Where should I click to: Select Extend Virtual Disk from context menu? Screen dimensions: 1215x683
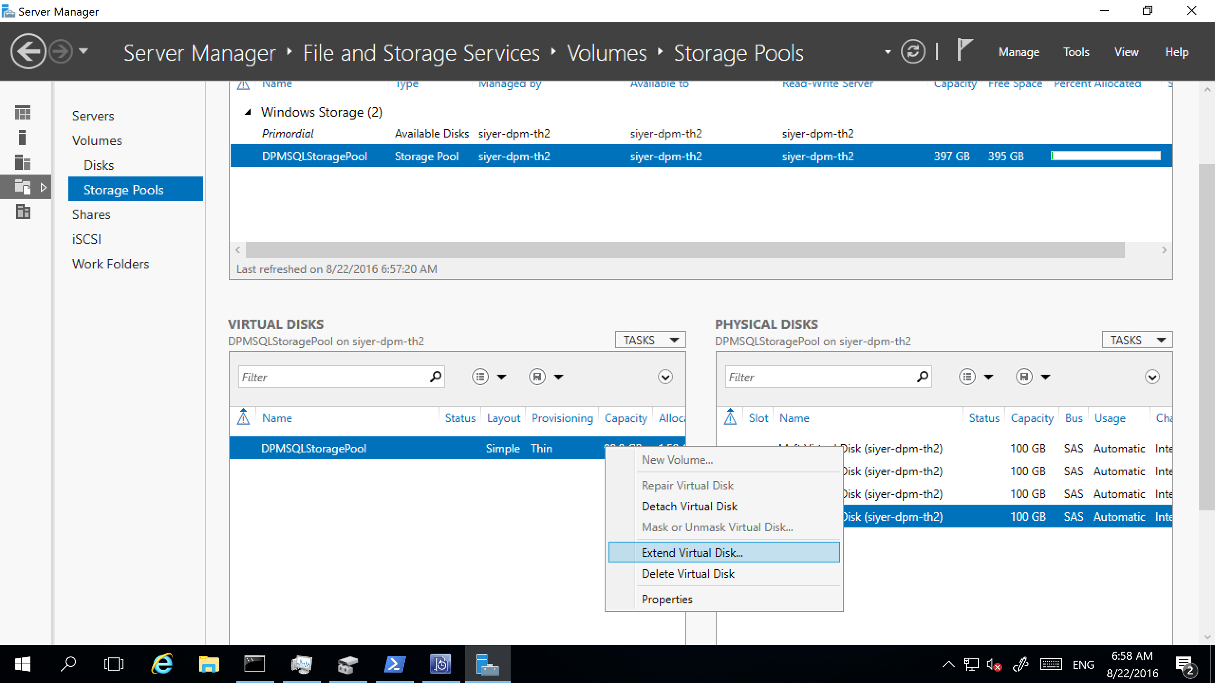click(x=691, y=552)
